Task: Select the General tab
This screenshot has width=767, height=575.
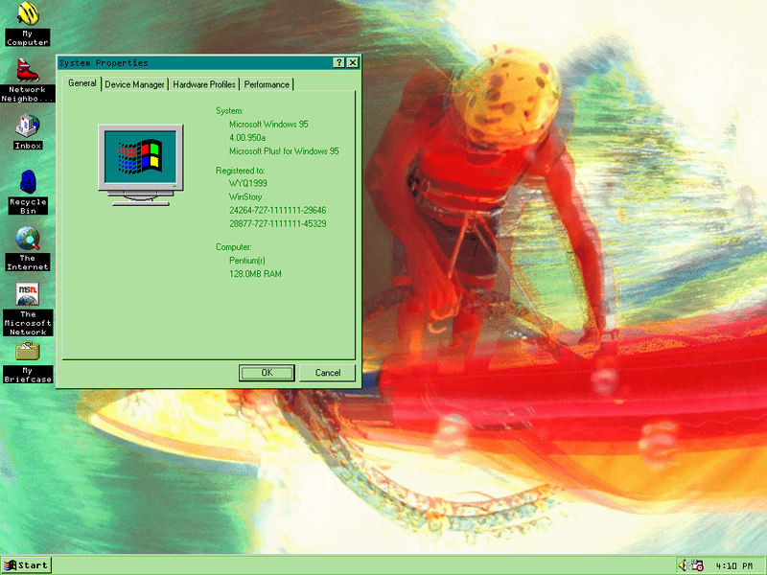Action: click(81, 84)
